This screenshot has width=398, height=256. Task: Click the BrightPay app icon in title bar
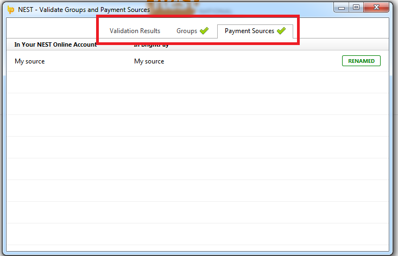(x=10, y=10)
